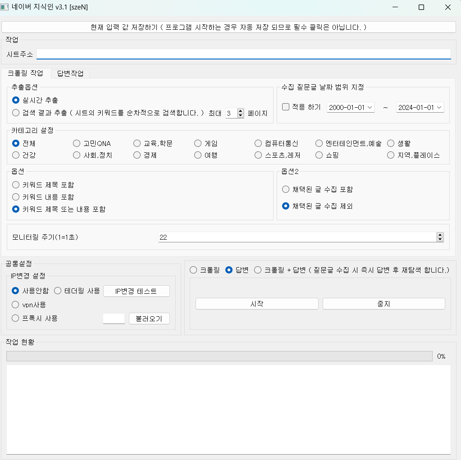Select 크롤링 + 답변 work mode

(352, 270)
